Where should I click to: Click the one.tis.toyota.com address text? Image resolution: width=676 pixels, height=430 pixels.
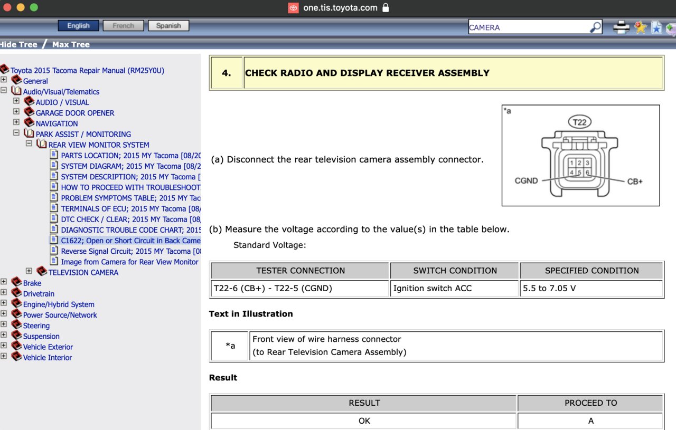(340, 7)
